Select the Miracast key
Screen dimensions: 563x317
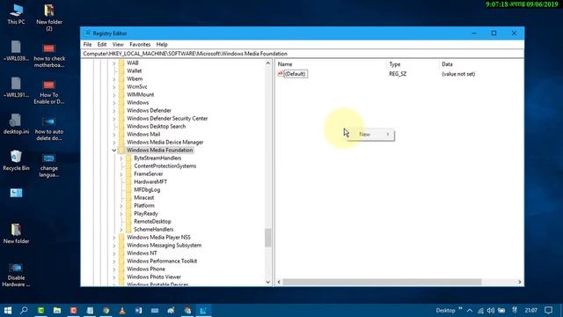click(144, 197)
